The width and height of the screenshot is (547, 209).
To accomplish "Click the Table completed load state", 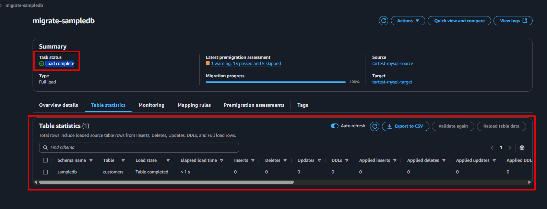I will click(x=152, y=172).
